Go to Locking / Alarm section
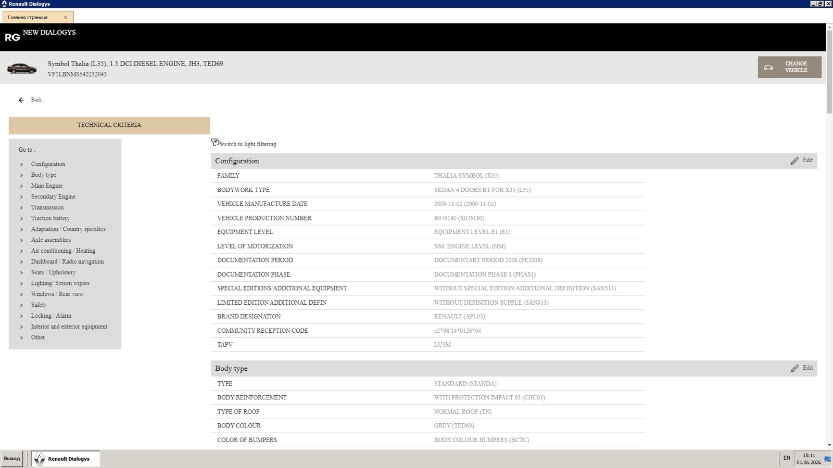The height and width of the screenshot is (468, 833). (x=51, y=316)
